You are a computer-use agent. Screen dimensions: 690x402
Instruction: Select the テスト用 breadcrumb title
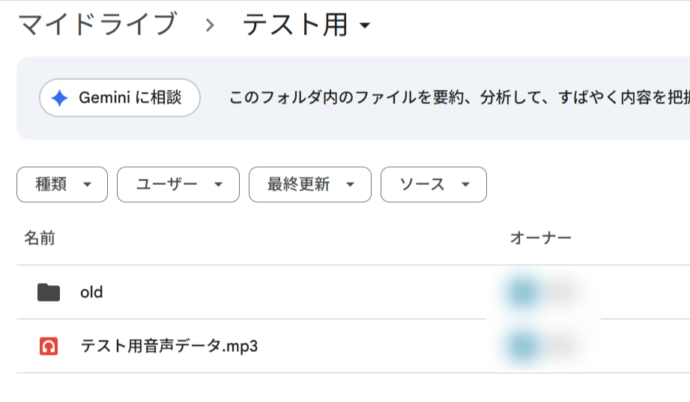click(295, 24)
